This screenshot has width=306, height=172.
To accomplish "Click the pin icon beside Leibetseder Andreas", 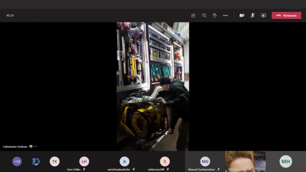I will coord(31,147).
